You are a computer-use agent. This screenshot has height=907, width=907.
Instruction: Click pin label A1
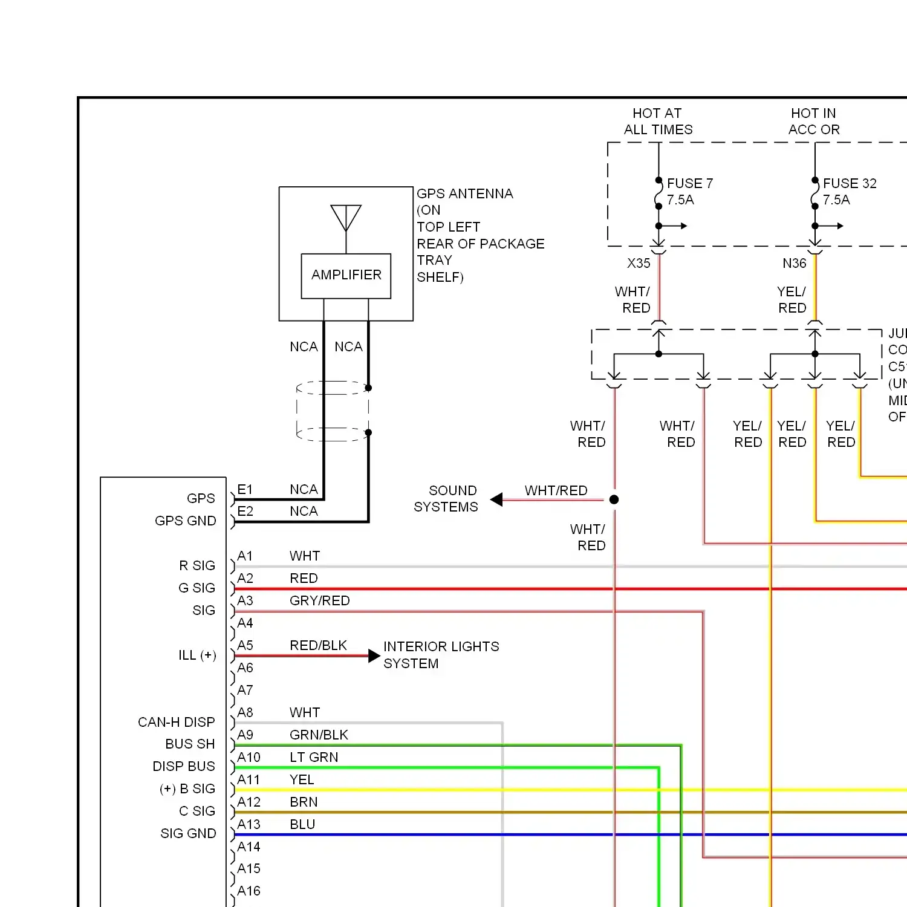point(245,556)
